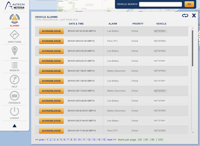
Task: Acknowledge the 21:04:43 Low Battery alarm
Action: tap(51, 121)
